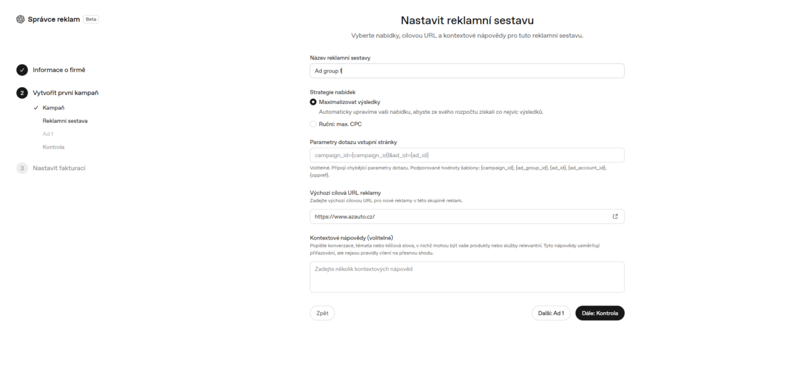Image resolution: width=787 pixels, height=390 pixels.
Task: Click the Dále: Kontrola button
Action: [600, 313]
